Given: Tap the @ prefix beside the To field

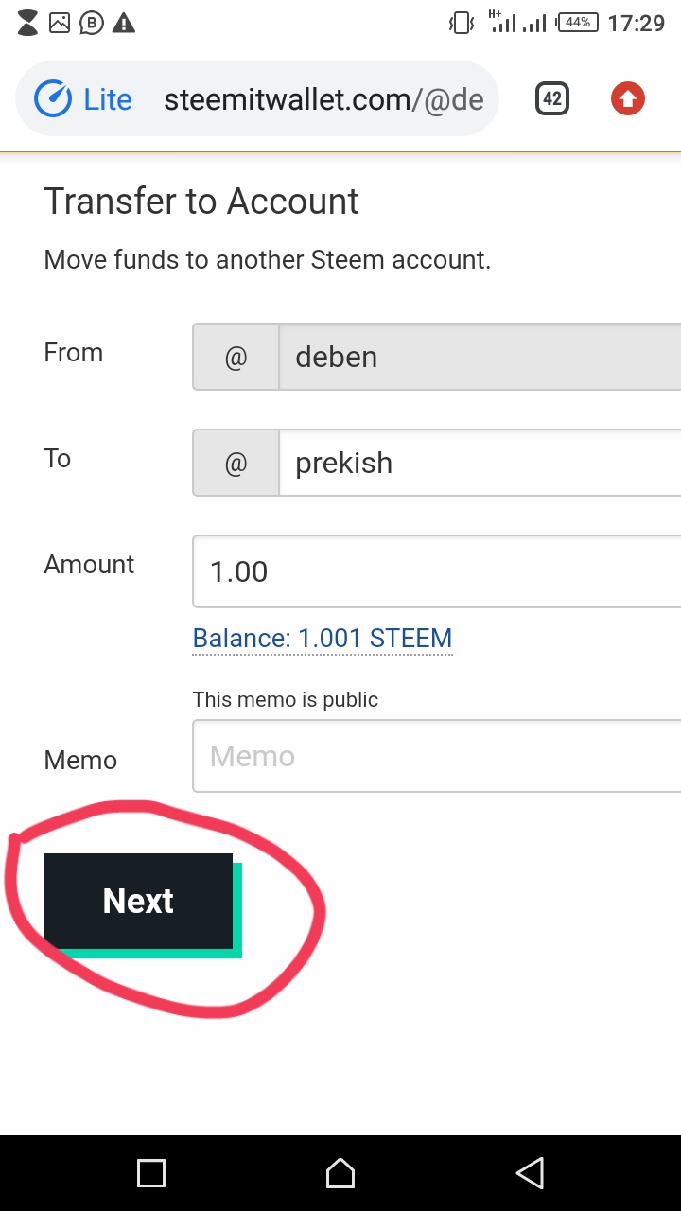Looking at the screenshot, I should [x=236, y=463].
